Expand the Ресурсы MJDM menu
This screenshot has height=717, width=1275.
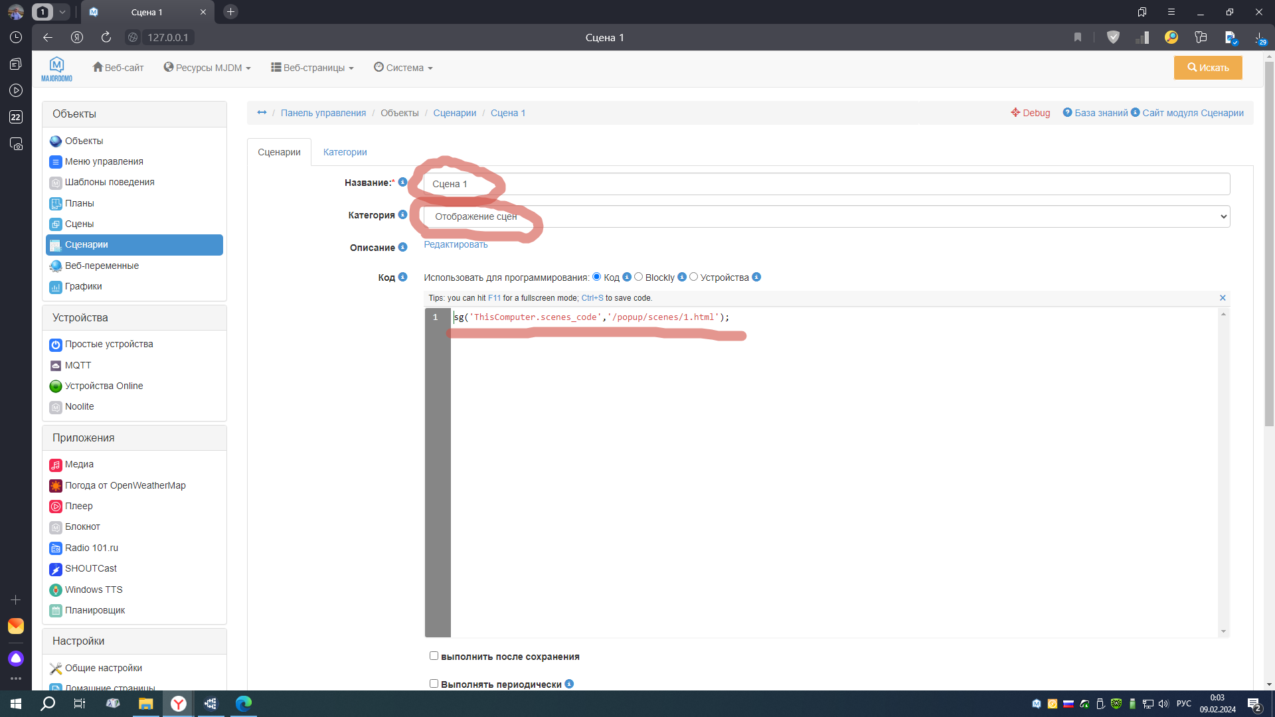pyautogui.click(x=207, y=68)
